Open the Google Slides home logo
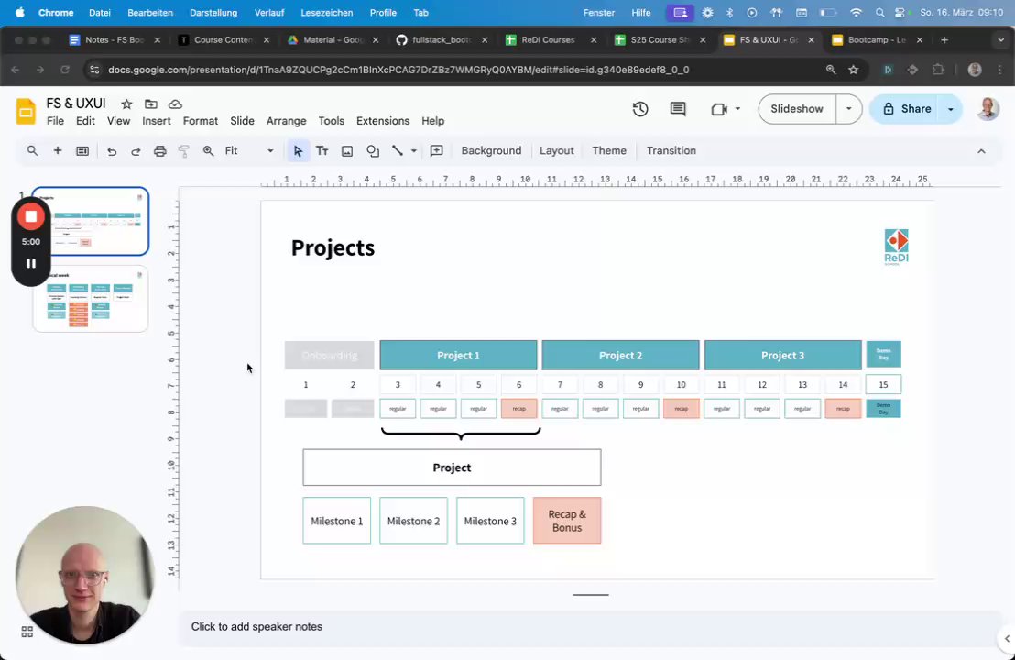The height and width of the screenshot is (660, 1015). pos(26,112)
